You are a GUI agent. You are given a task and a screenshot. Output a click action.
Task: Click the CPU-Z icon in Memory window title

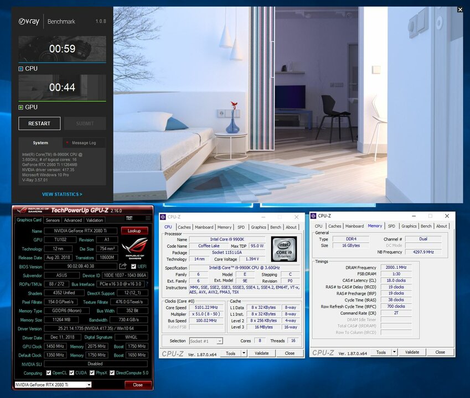313,216
